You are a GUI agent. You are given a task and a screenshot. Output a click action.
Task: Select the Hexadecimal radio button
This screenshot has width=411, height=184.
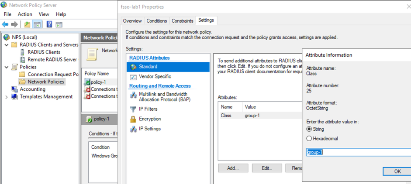[309, 139]
